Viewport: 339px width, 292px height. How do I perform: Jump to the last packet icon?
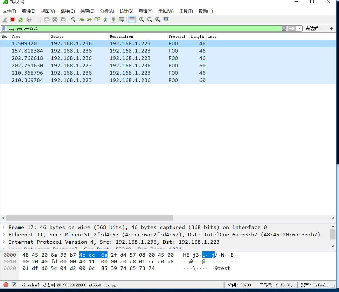tap(113, 20)
